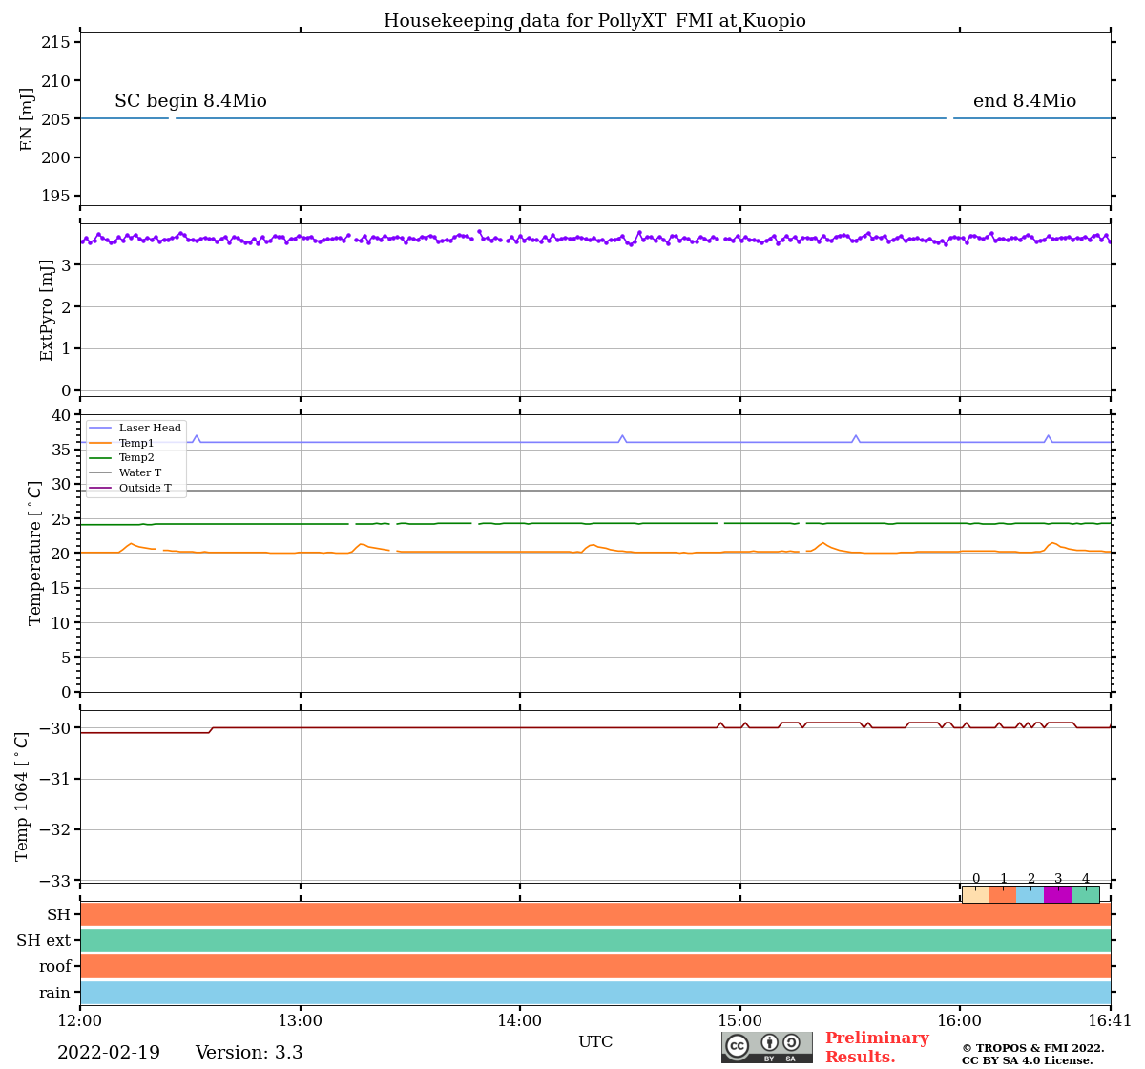Click the Laser Head legend entry

click(135, 429)
